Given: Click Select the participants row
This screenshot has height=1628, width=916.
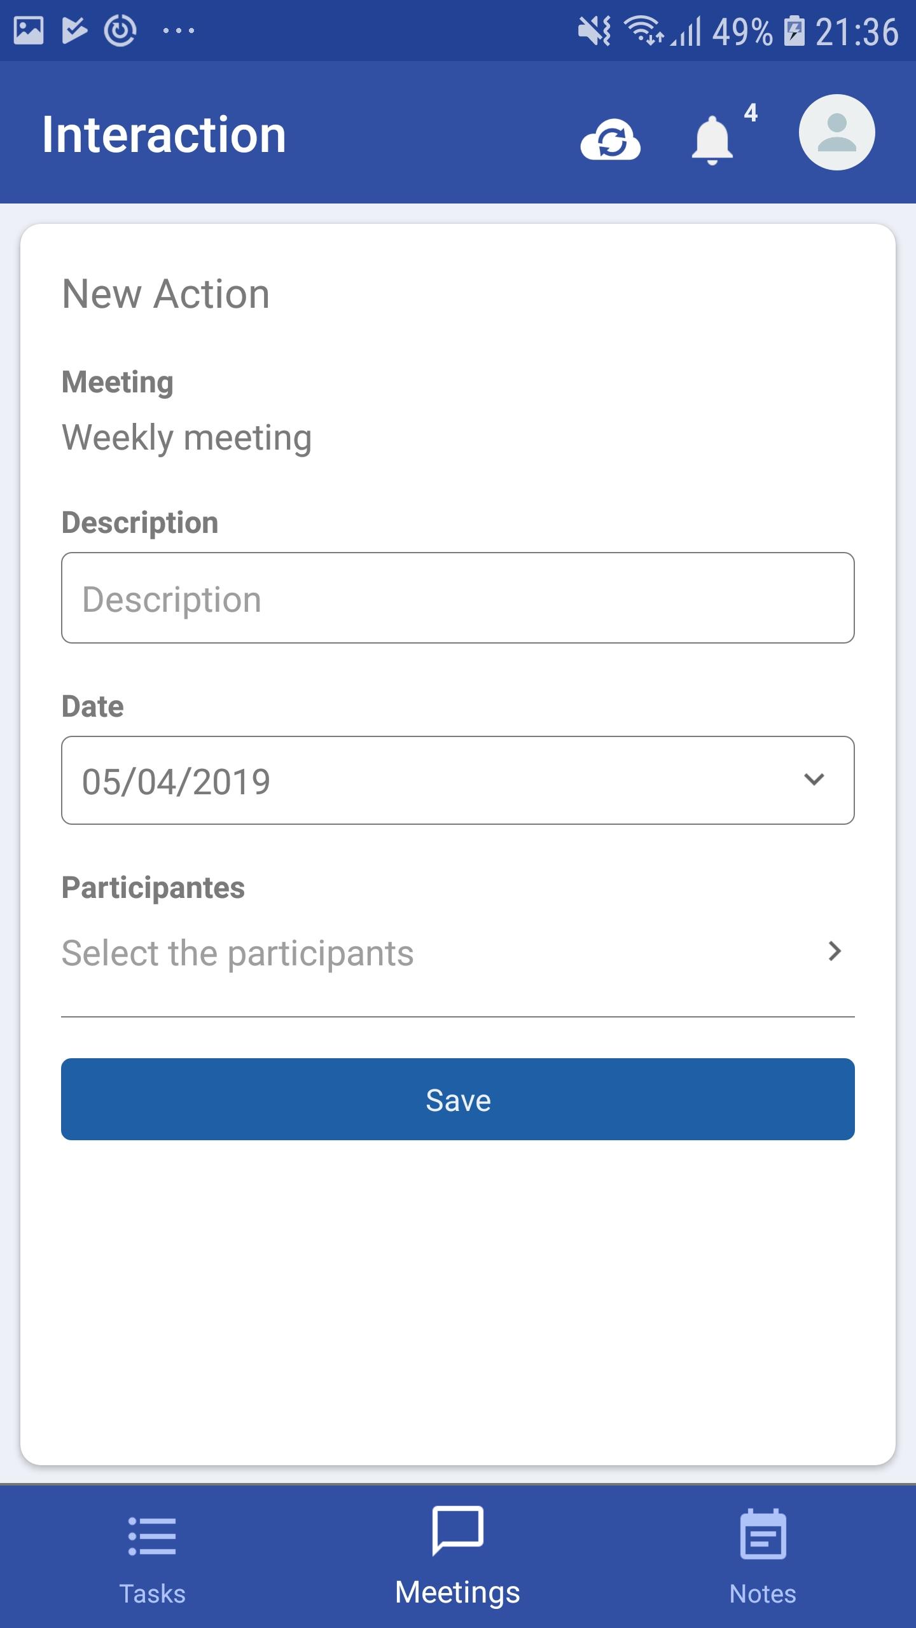Looking at the screenshot, I should (x=458, y=953).
